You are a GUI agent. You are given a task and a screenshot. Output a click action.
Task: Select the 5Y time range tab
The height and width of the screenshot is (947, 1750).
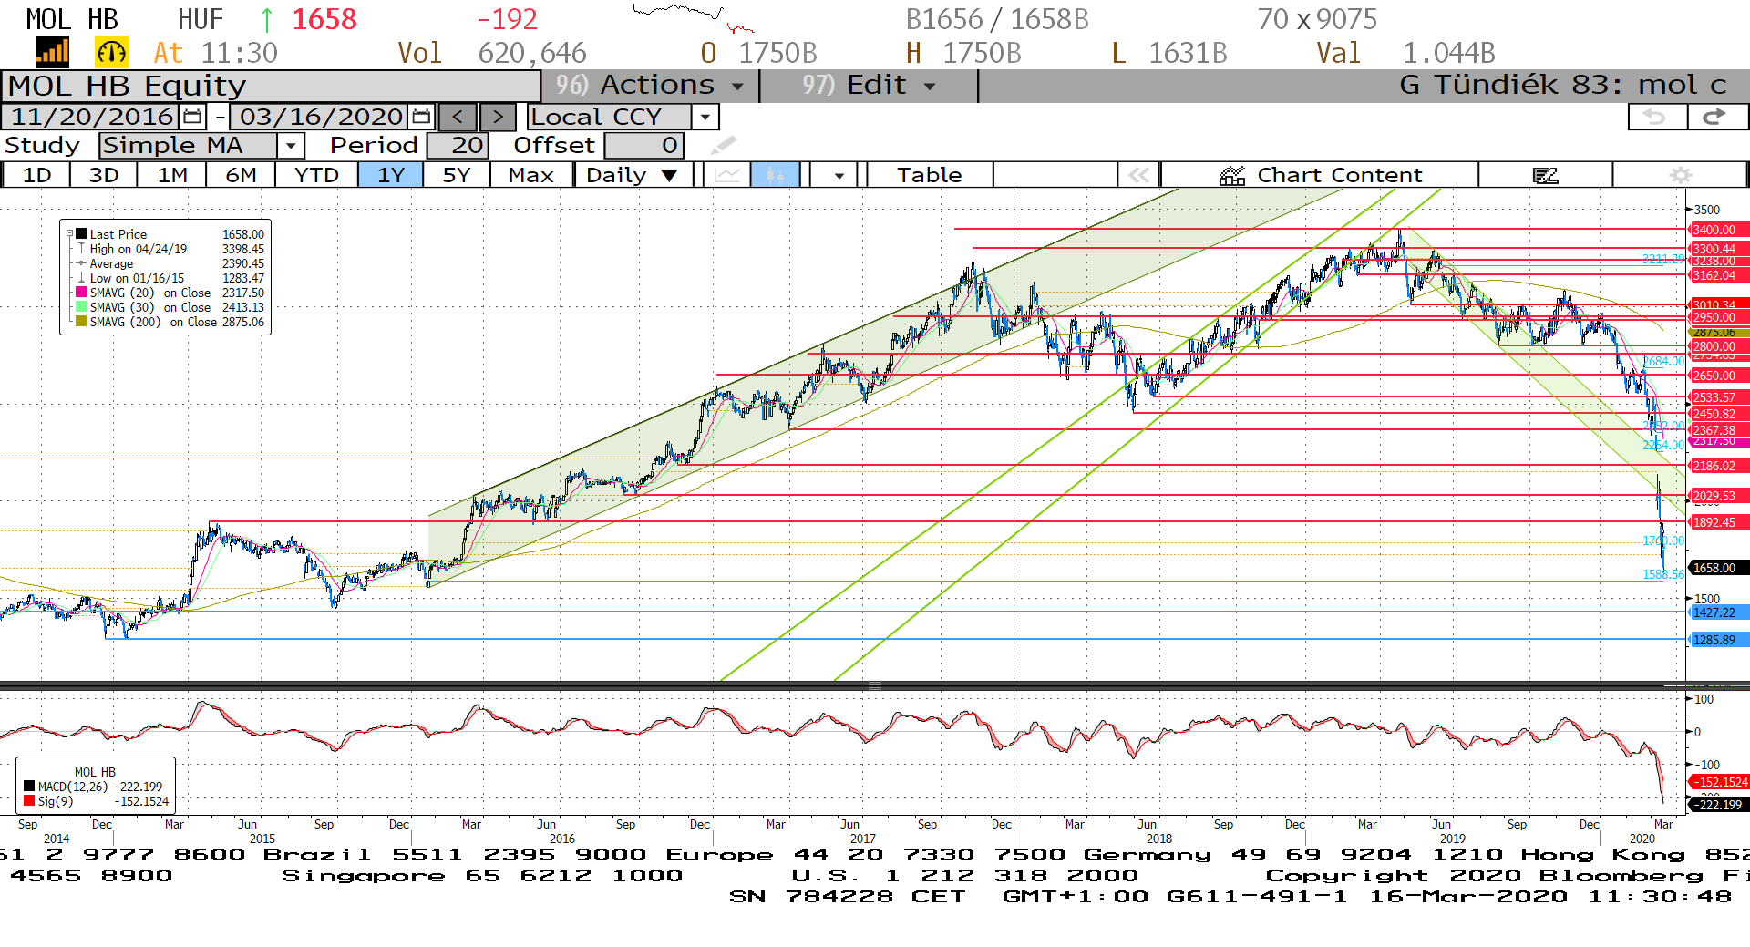(457, 175)
